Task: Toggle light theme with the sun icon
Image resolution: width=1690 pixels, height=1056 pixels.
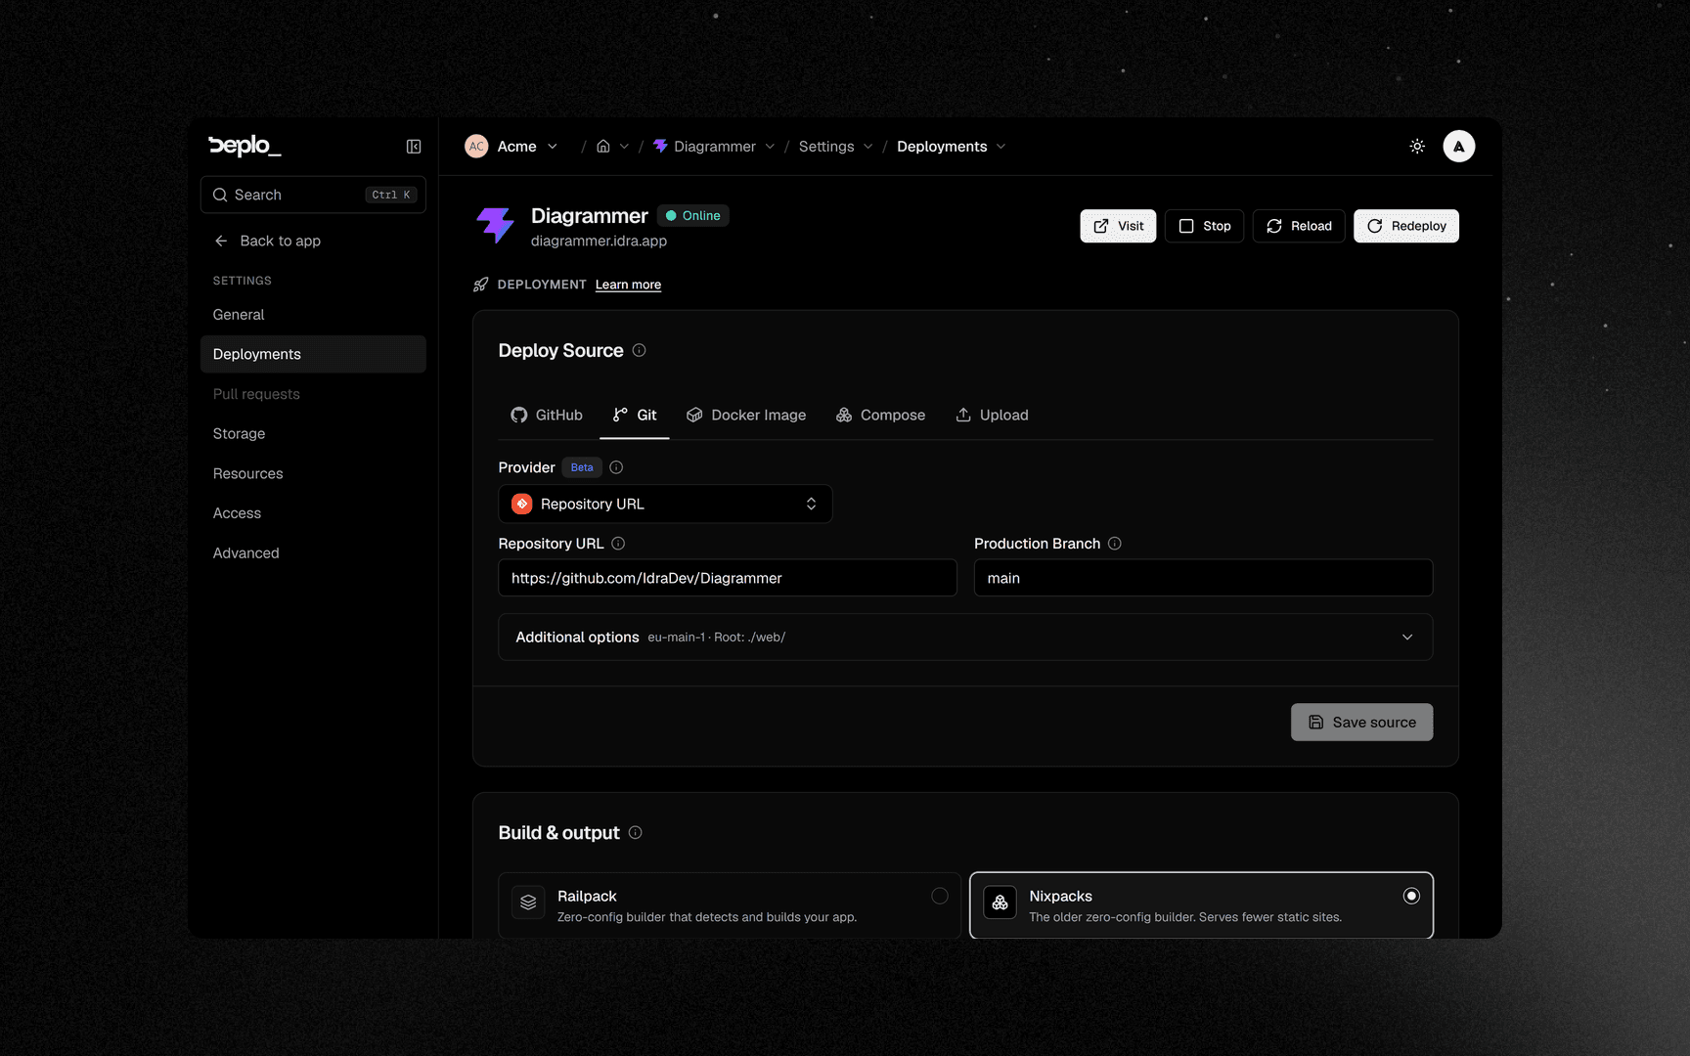Action: coord(1417,147)
